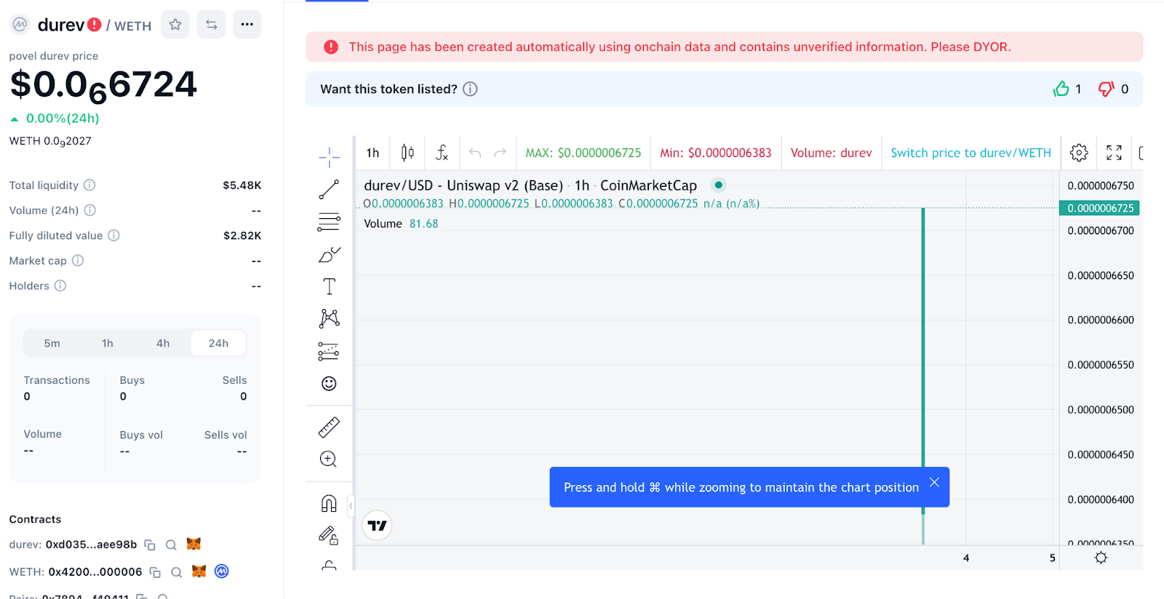Viewport: 1164px width, 599px height.
Task: Open the Fibonacci retracement tools
Action: pos(329,222)
